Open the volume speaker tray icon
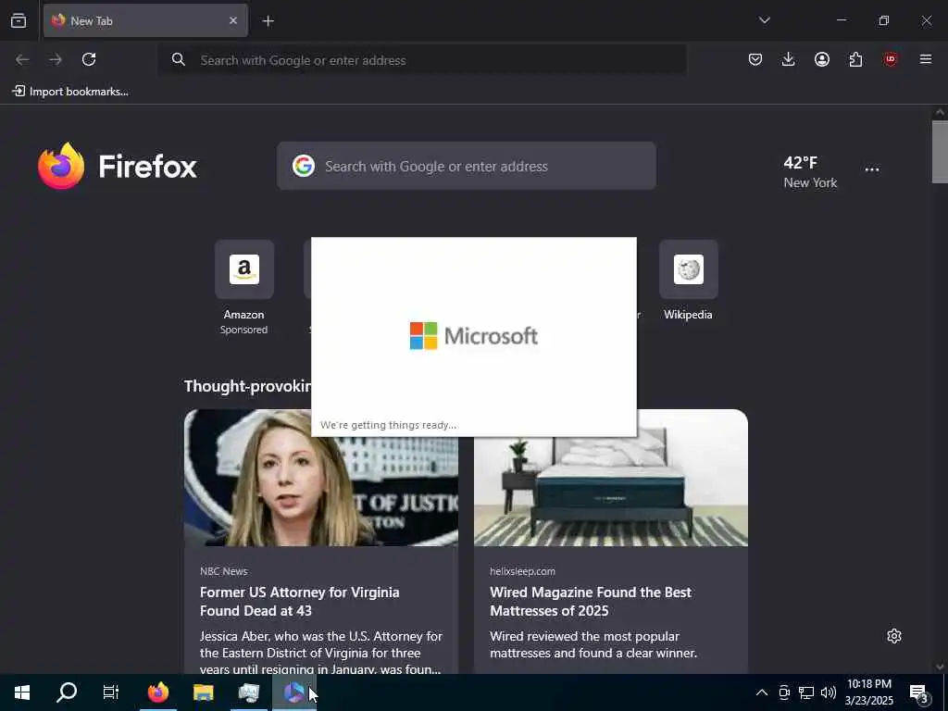 pos(829,692)
